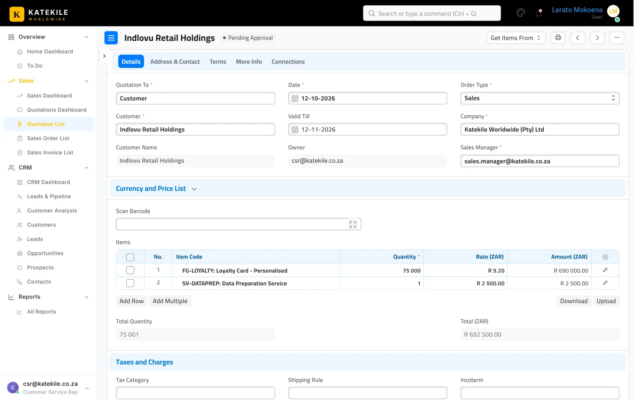Open the Order Type Sales dropdown
This screenshot has height=400, width=640.
[x=540, y=98]
